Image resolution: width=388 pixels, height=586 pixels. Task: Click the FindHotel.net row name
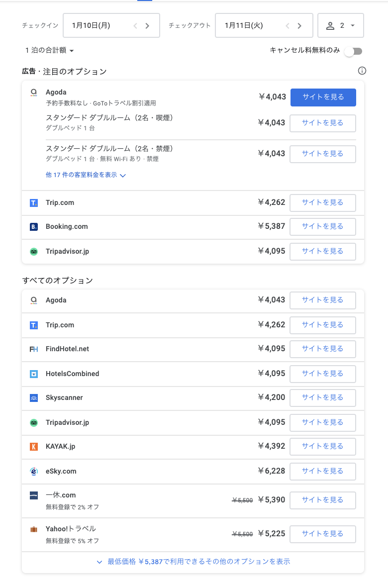[x=67, y=349]
